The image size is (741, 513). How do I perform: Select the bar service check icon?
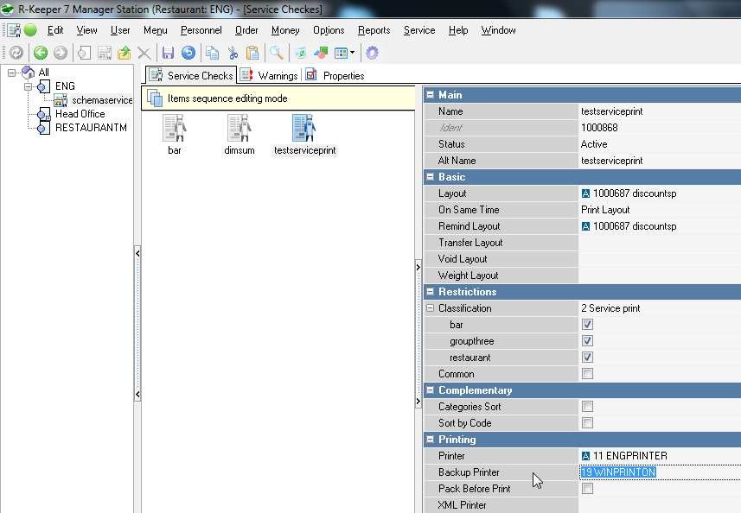[175, 130]
